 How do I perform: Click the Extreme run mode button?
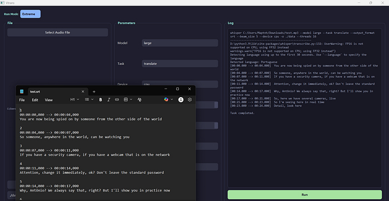30,14
